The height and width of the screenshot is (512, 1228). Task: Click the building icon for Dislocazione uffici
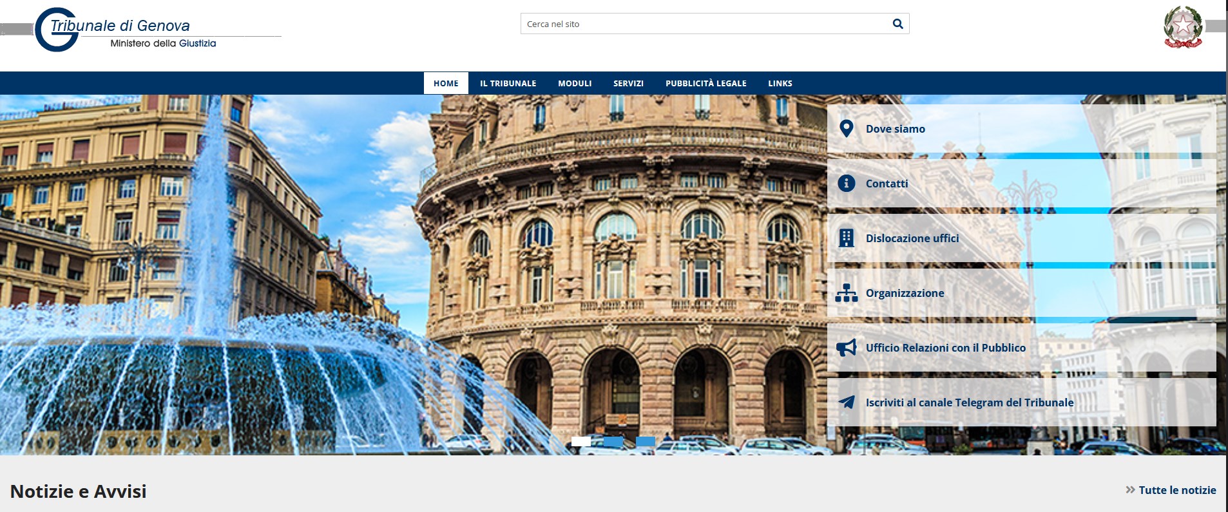tap(847, 238)
